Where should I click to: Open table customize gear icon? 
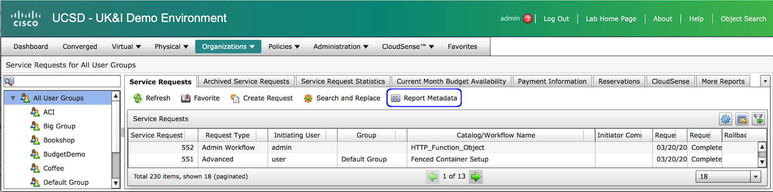click(x=726, y=119)
